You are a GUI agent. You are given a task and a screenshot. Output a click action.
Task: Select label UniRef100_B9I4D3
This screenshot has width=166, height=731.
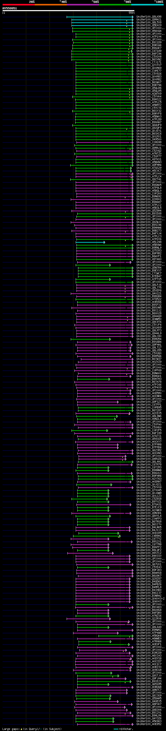pyautogui.click(x=149, y=607)
